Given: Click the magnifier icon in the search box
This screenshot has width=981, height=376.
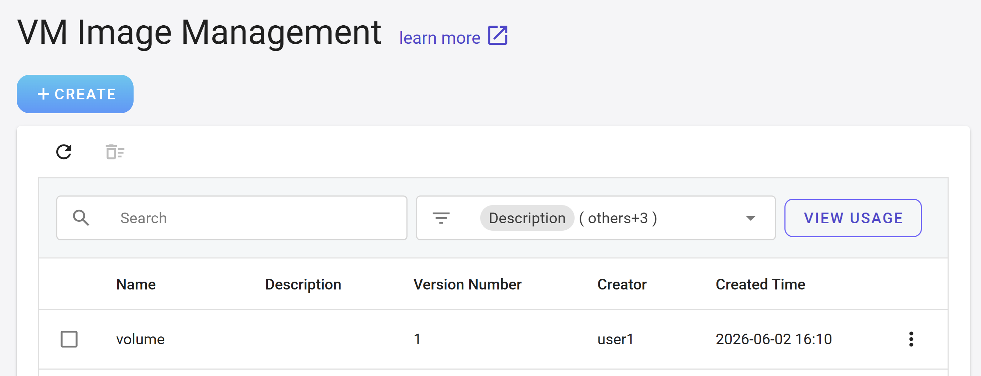Looking at the screenshot, I should pyautogui.click(x=81, y=218).
